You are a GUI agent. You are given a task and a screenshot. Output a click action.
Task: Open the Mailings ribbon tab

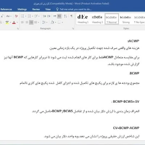pyautogui.click(x=22, y=9)
